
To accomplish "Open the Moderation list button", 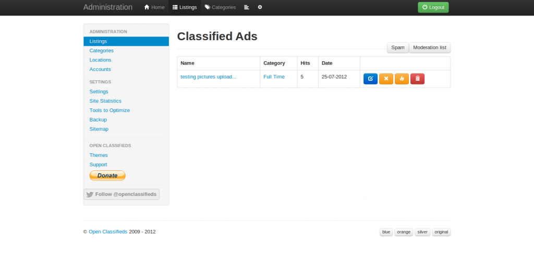I will click(x=430, y=47).
